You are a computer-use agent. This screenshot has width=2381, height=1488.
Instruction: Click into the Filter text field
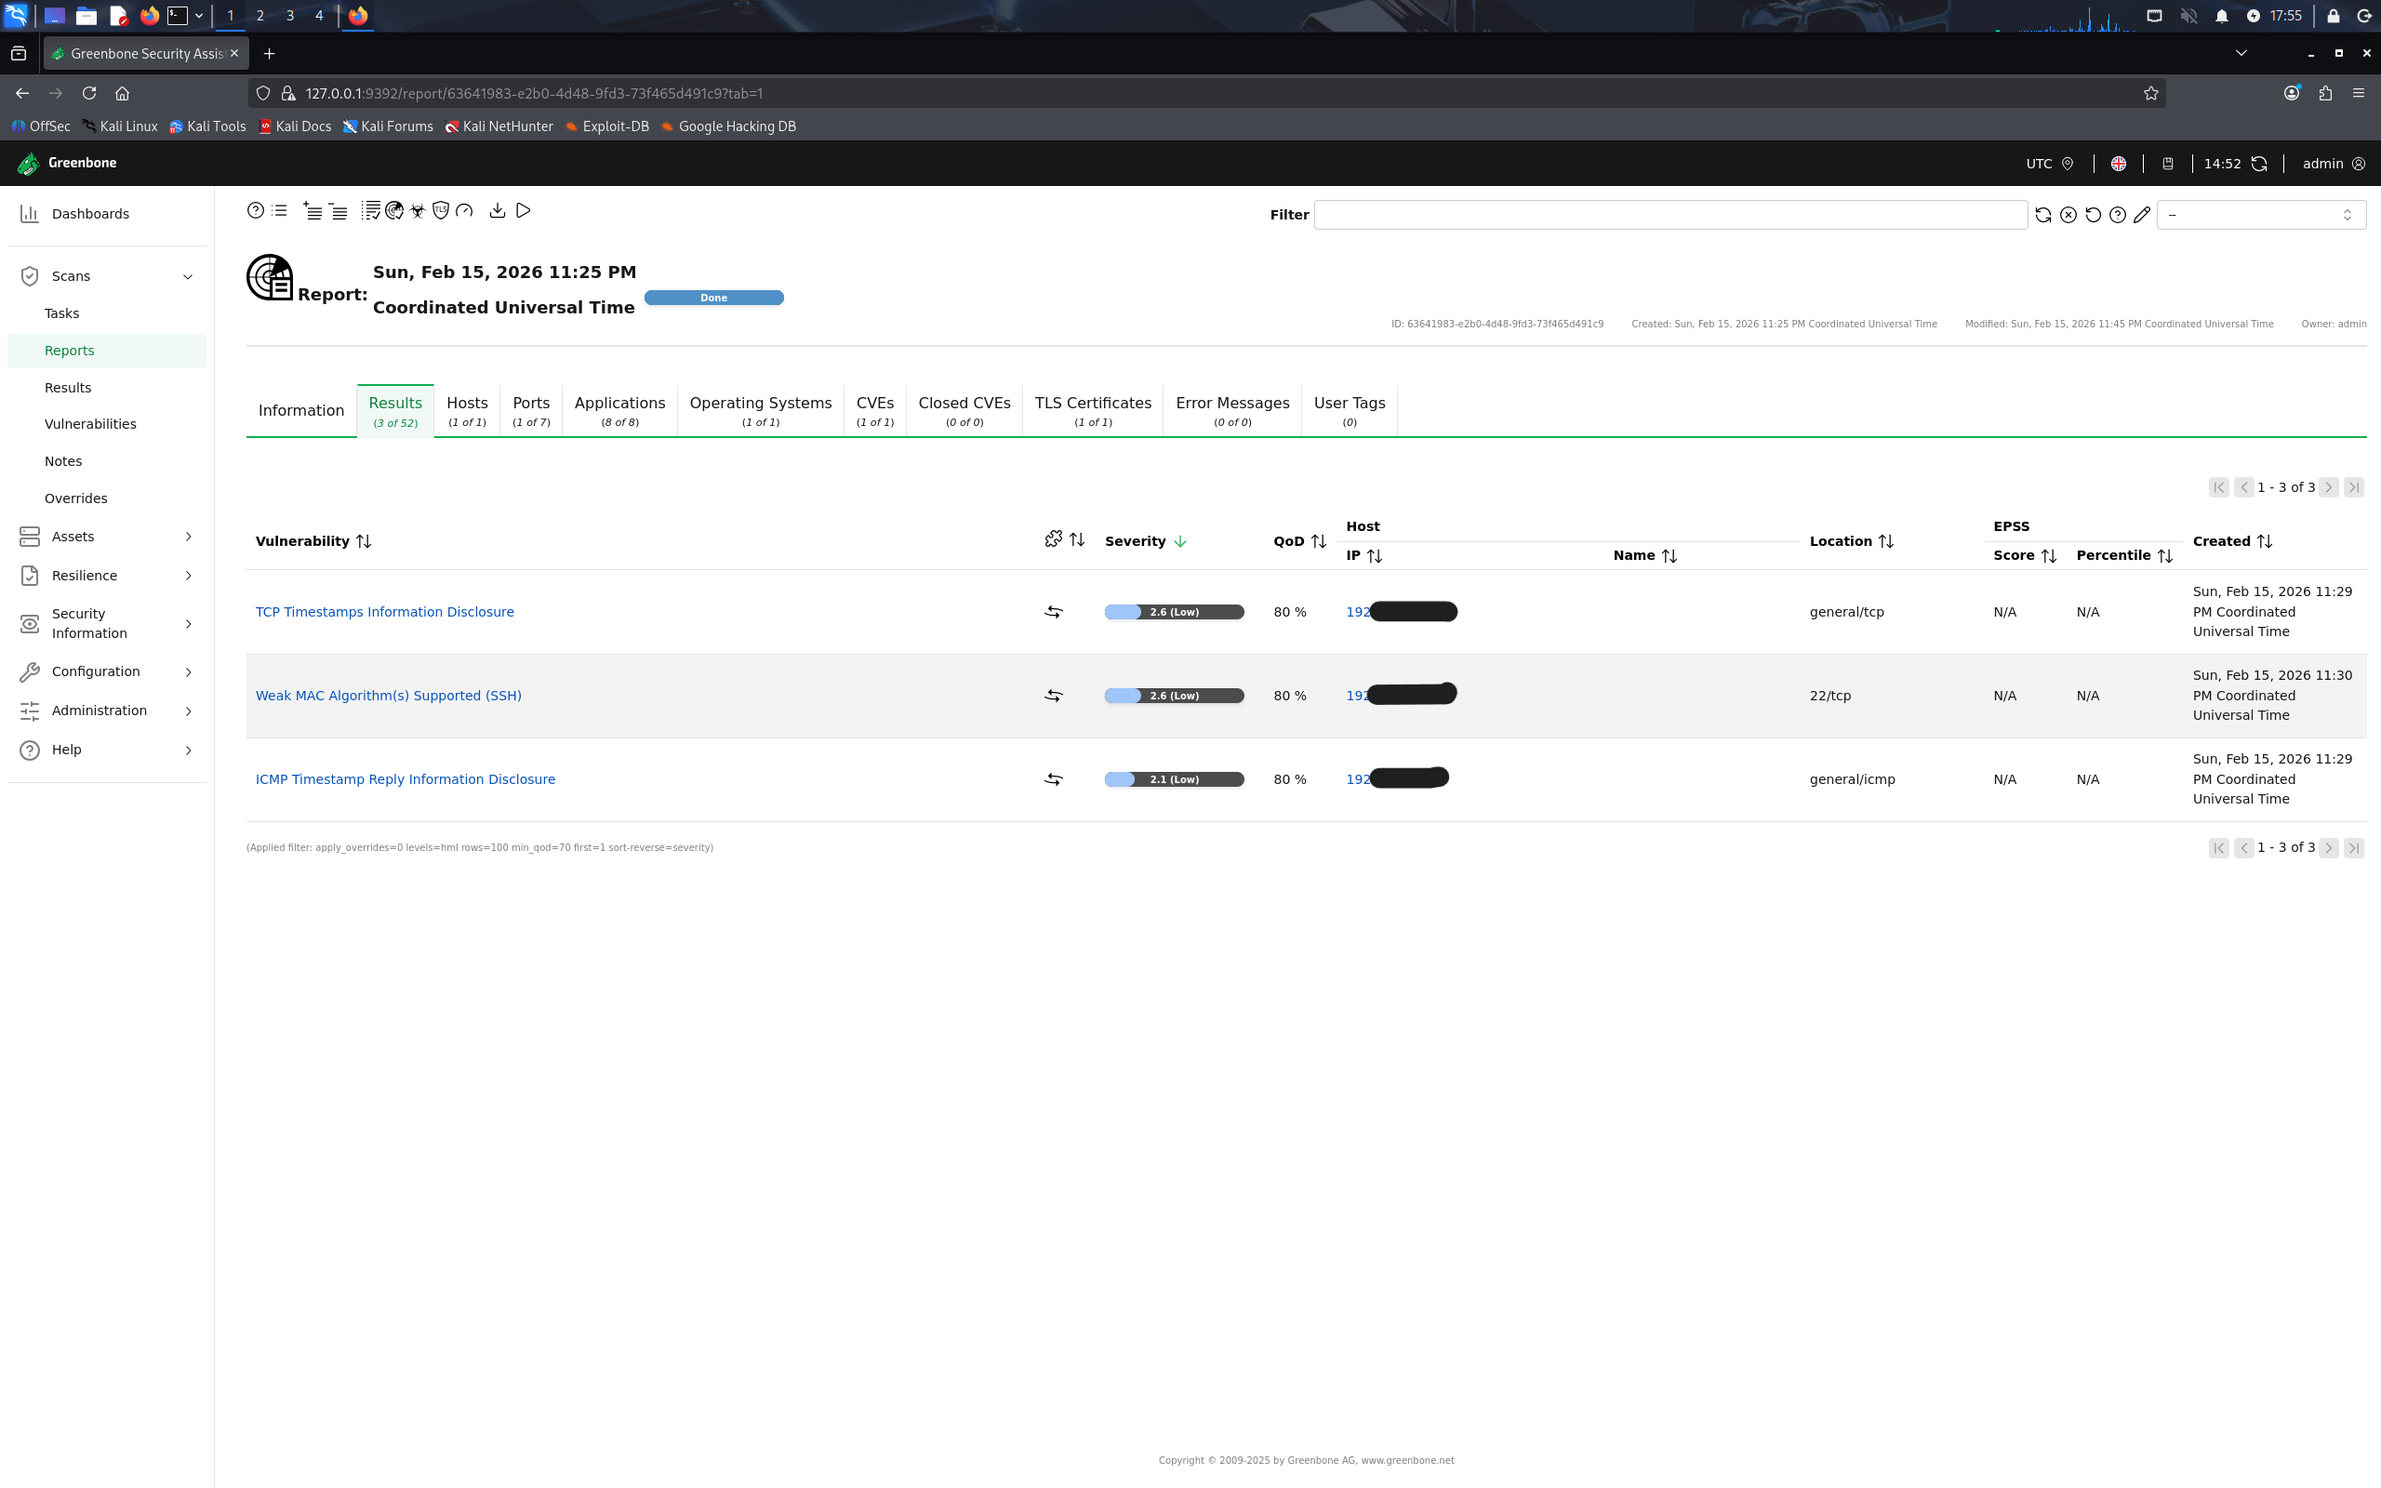pos(1669,215)
